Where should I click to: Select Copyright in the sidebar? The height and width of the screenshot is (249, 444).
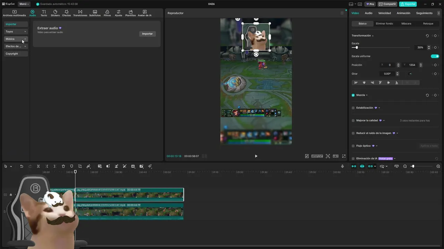click(16, 54)
